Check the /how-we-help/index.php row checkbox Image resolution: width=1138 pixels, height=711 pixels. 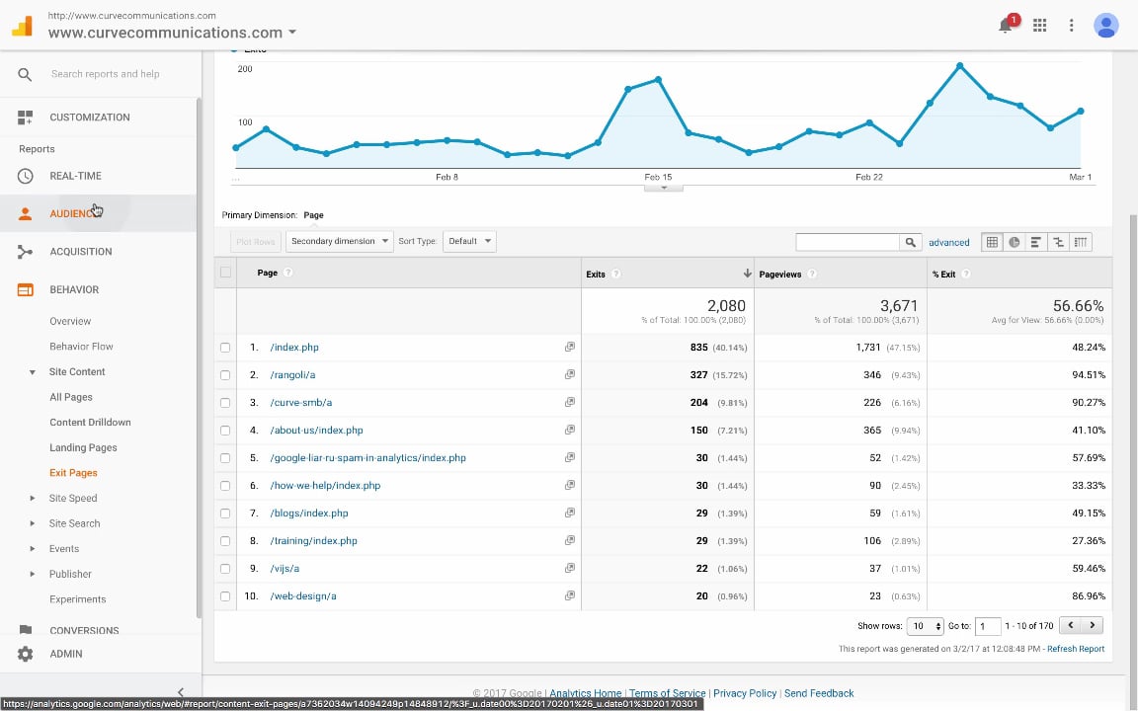[225, 486]
